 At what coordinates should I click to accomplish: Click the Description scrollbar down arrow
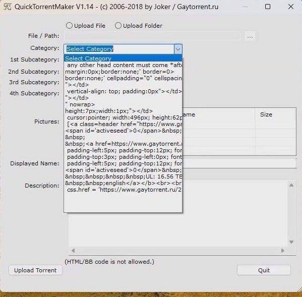[291, 242]
